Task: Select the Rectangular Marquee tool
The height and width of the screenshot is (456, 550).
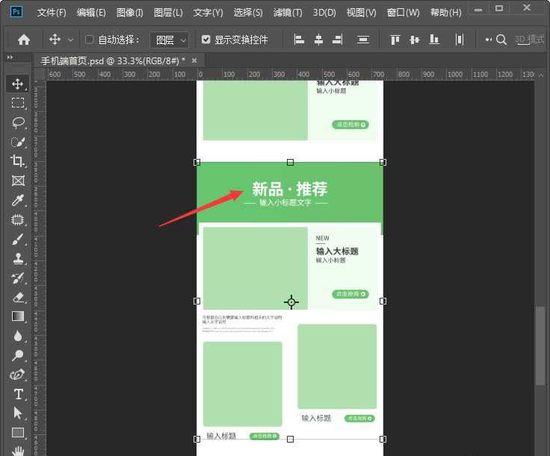Action: pos(18,103)
